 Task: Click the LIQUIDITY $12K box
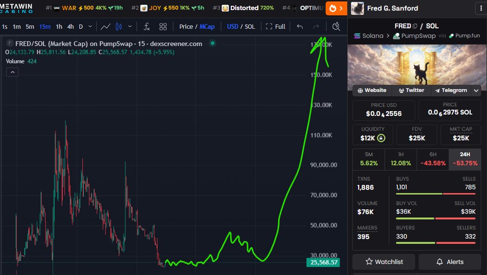pos(373,135)
